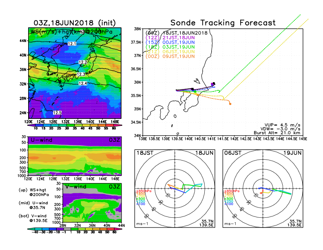Select yellow legend entry "(21Z) 06JST,19JUN"

coord(170,52)
